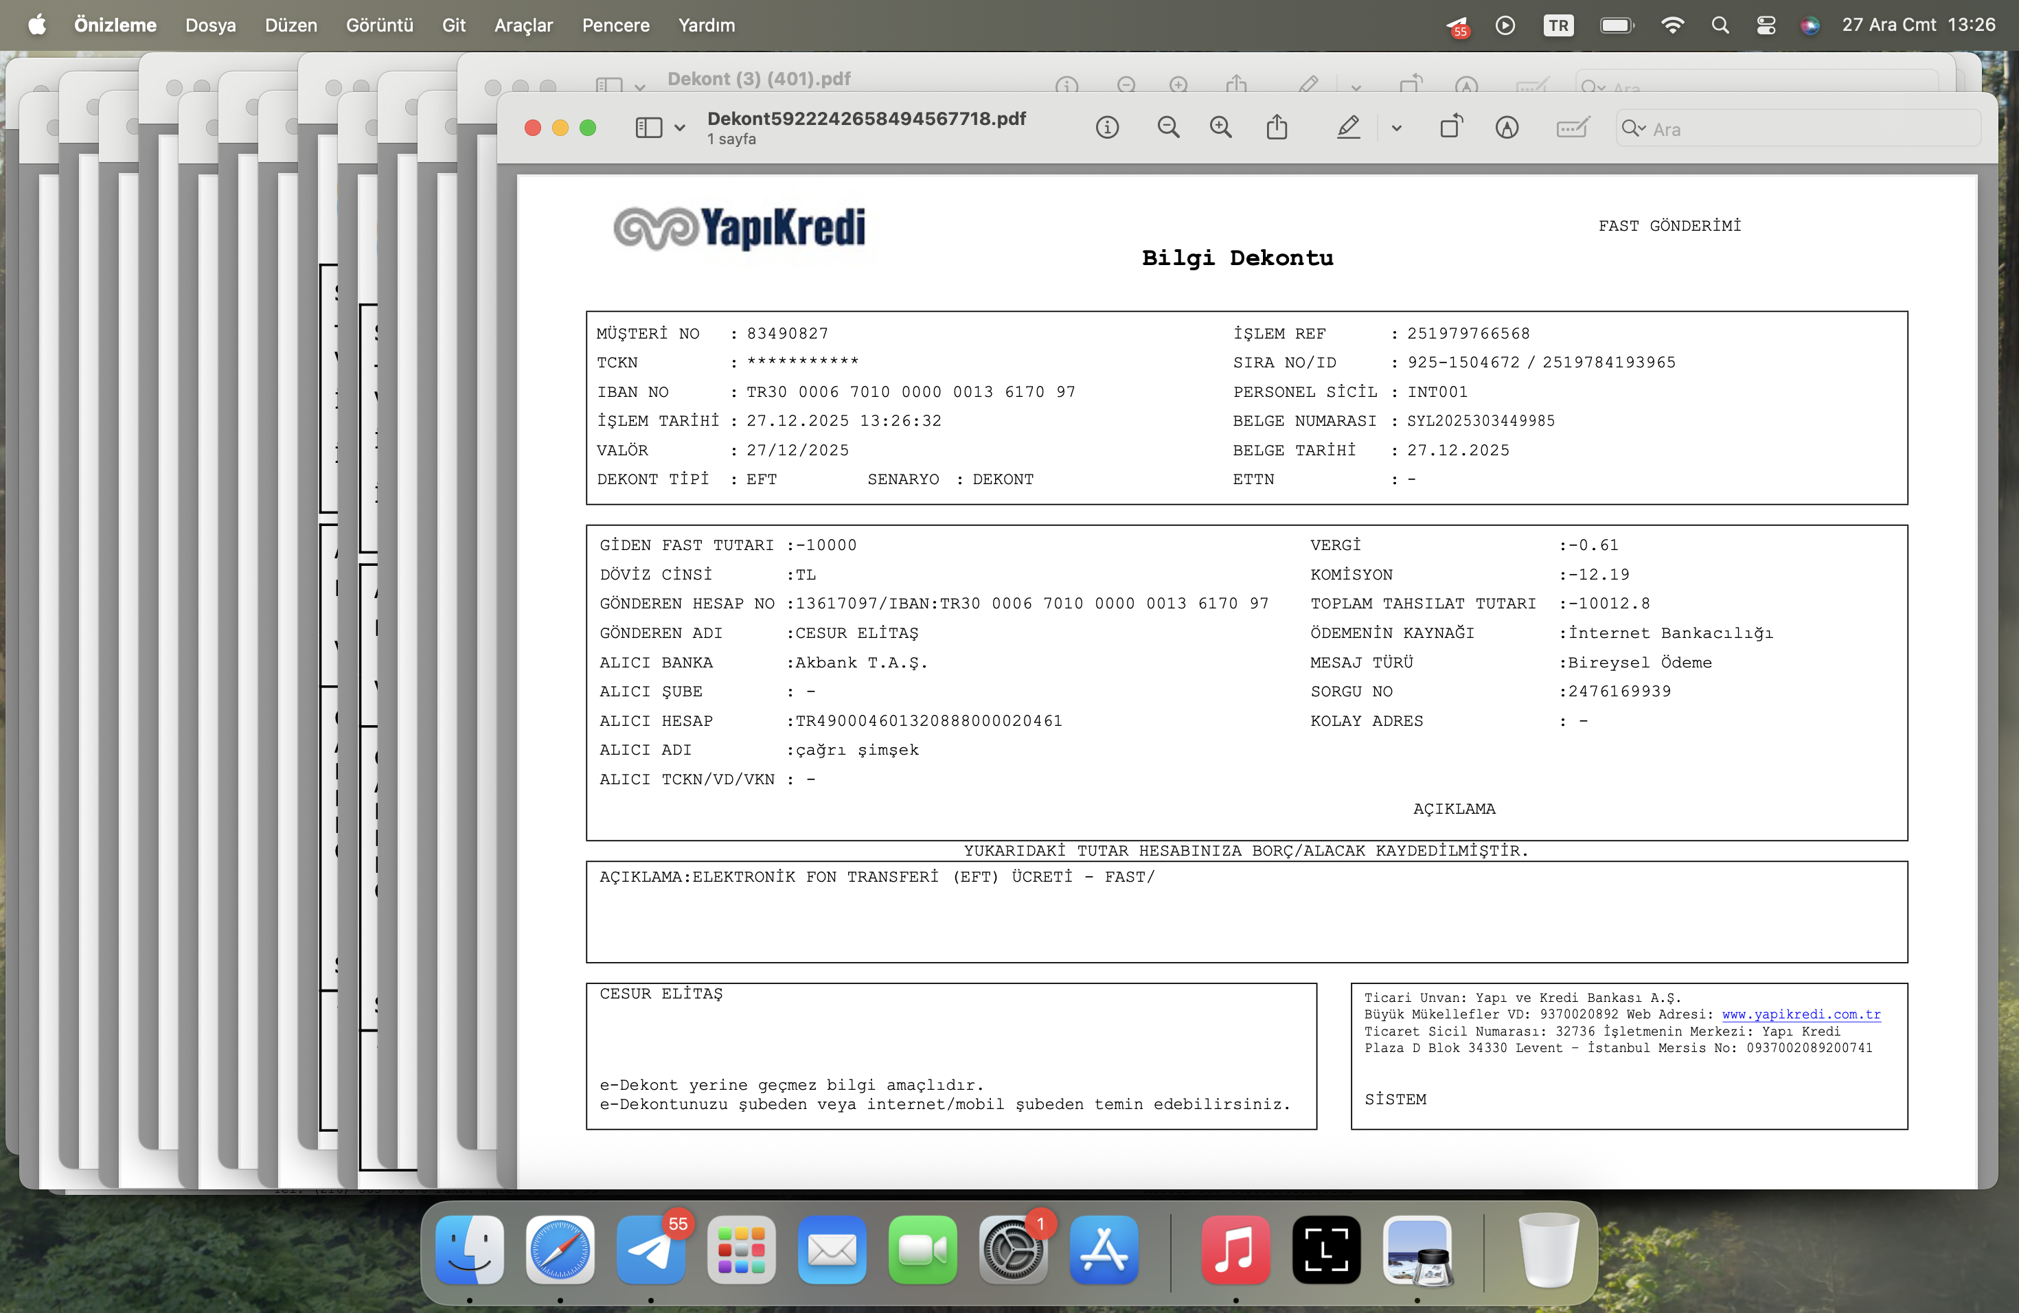Open System Settings from the Dock
Screen dimensions: 2019x1313
1013,1249
